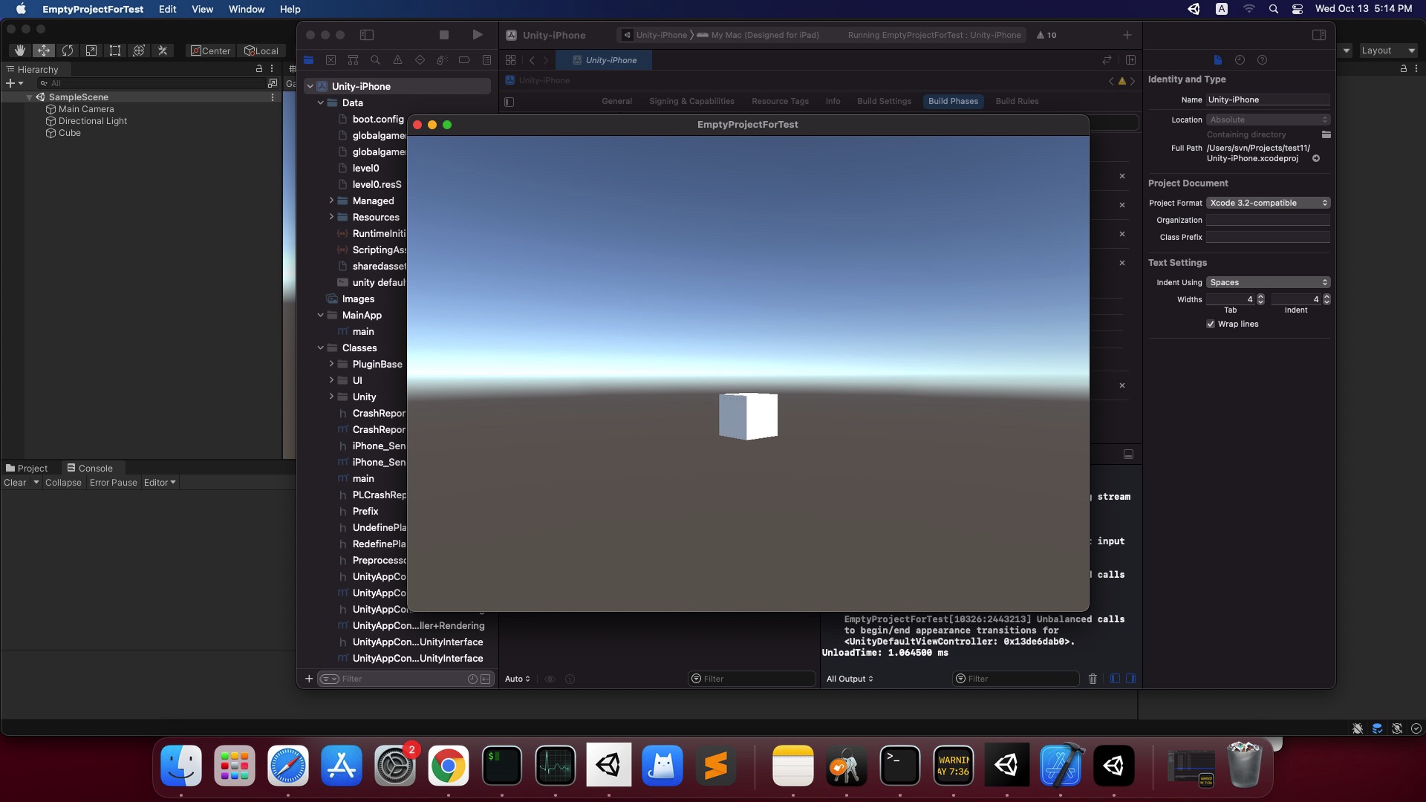
Task: Open Xcode Symbol navigator
Action: click(x=354, y=60)
